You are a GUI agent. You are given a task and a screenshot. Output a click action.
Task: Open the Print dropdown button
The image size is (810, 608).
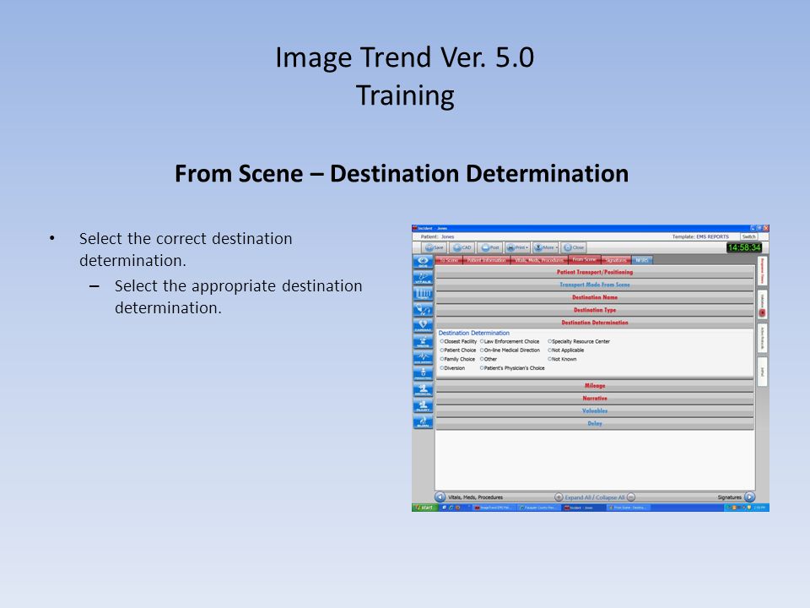pyautogui.click(x=517, y=247)
